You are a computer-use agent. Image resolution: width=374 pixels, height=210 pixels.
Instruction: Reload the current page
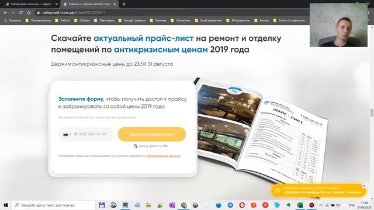[21, 13]
